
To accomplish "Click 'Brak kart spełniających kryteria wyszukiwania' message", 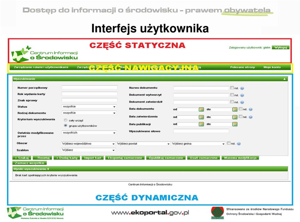I will tap(46, 175).
